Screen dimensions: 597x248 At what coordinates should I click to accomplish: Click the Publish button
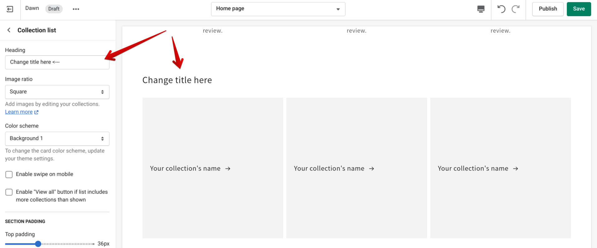tap(547, 9)
